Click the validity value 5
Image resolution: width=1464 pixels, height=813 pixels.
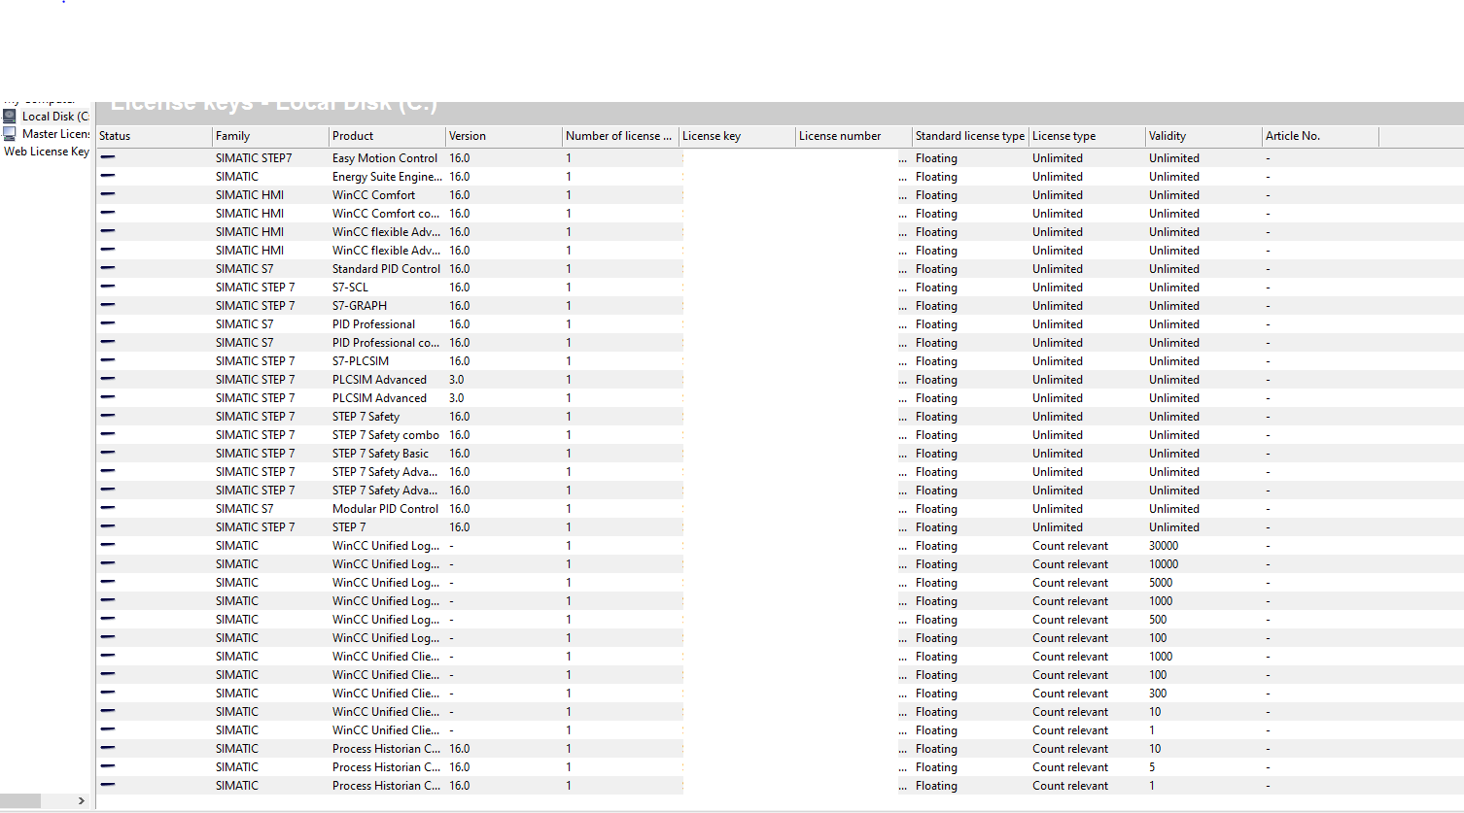pos(1152,767)
